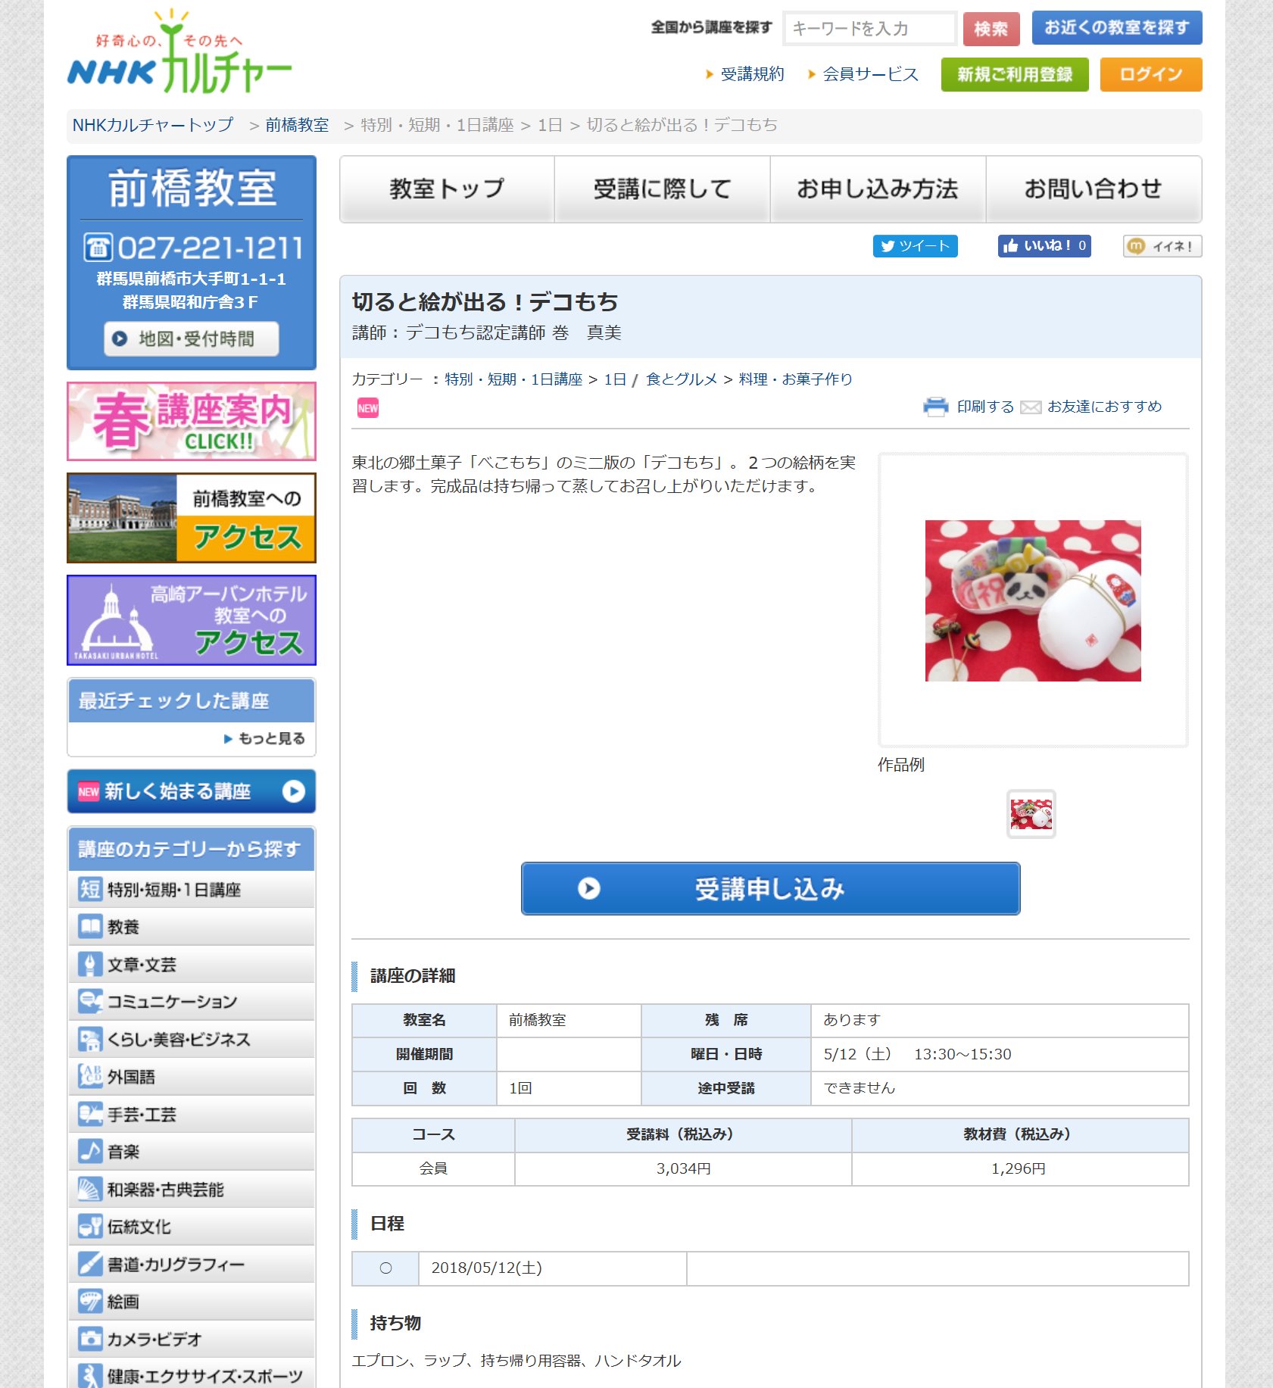Click お近くの教室を探す button
Image resolution: width=1273 pixels, height=1388 pixels.
tap(1117, 28)
